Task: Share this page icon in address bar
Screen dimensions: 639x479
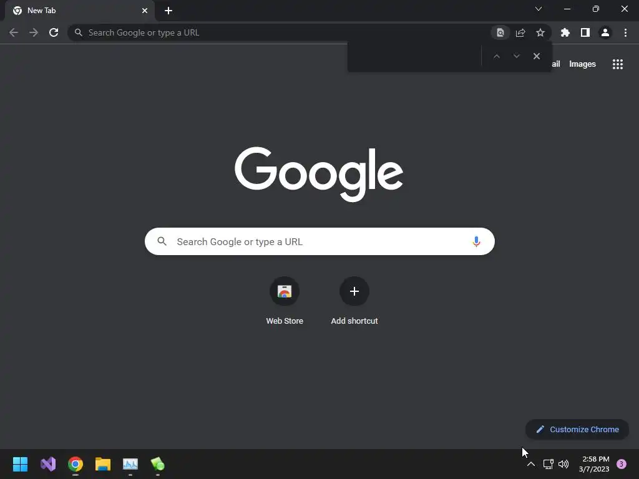Action: tap(520, 32)
